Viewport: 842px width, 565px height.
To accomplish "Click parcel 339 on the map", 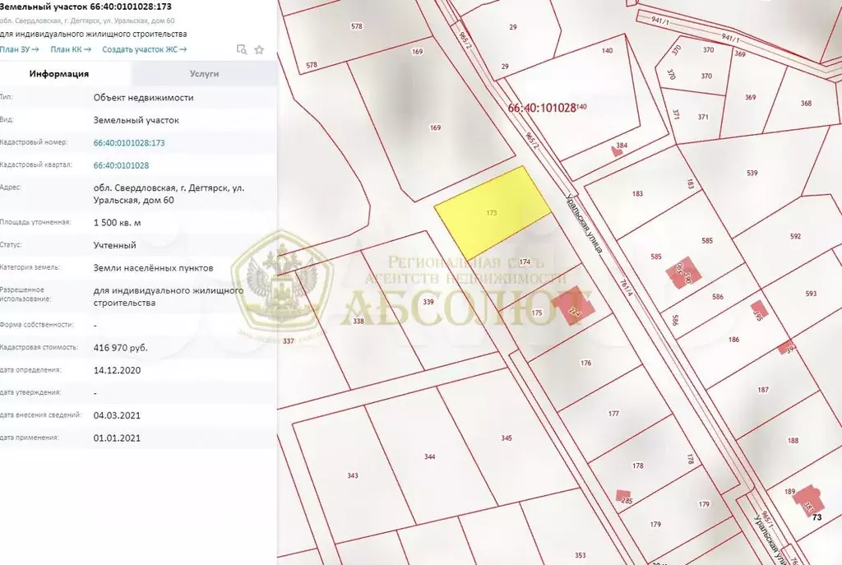I will point(428,302).
